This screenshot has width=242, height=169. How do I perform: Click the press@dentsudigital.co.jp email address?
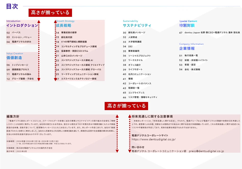[206, 151]
